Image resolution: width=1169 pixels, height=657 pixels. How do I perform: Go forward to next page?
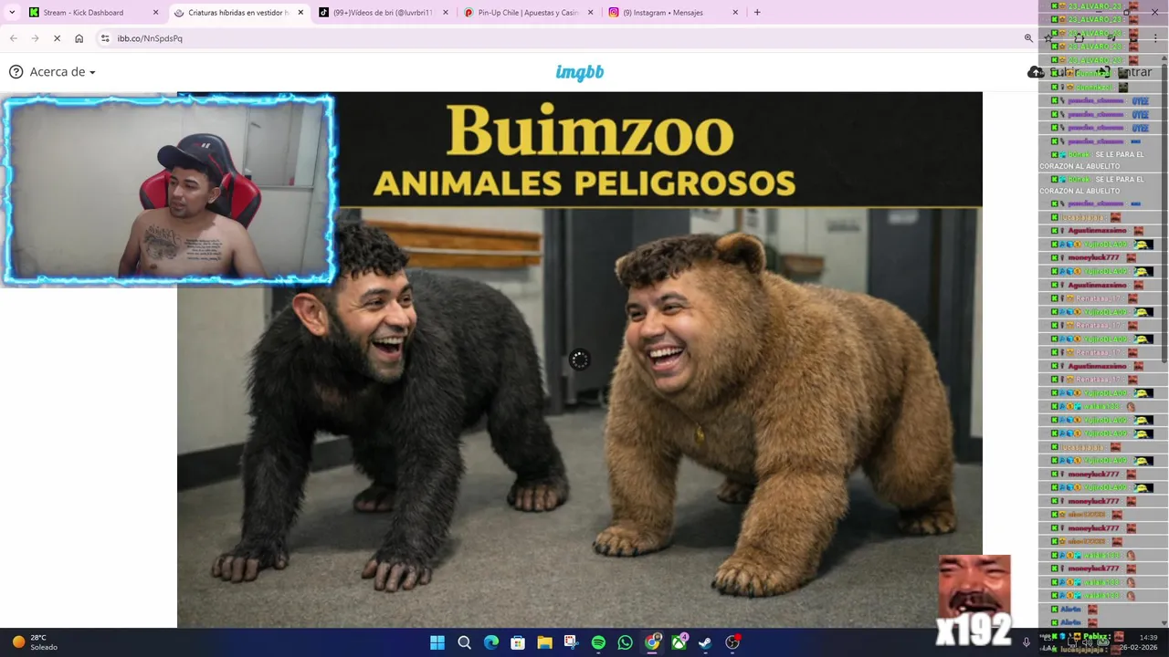[35, 38]
